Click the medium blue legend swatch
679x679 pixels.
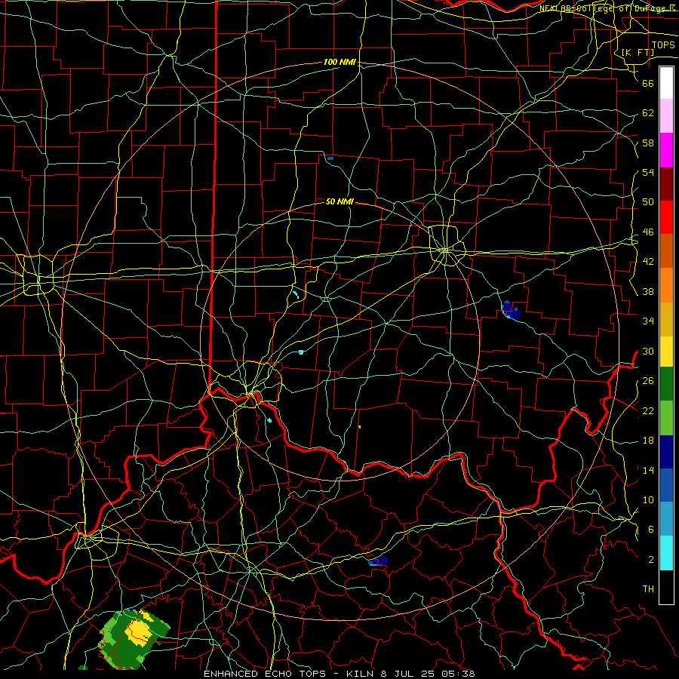pos(666,485)
